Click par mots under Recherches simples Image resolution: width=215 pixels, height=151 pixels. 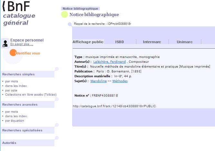(x=12, y=81)
